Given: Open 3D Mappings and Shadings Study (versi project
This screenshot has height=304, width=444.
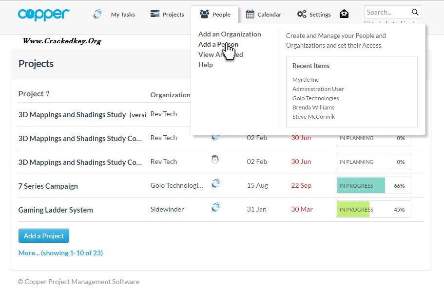Looking at the screenshot, I should point(82,115).
